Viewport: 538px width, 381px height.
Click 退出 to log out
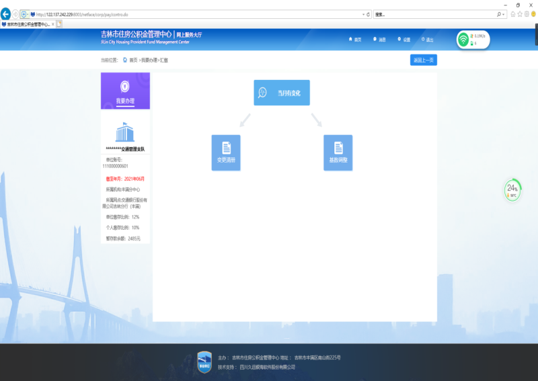(426, 40)
